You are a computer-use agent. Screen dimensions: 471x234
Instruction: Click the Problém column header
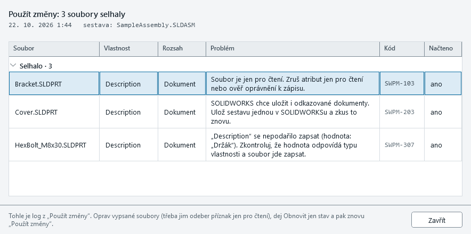coord(293,48)
